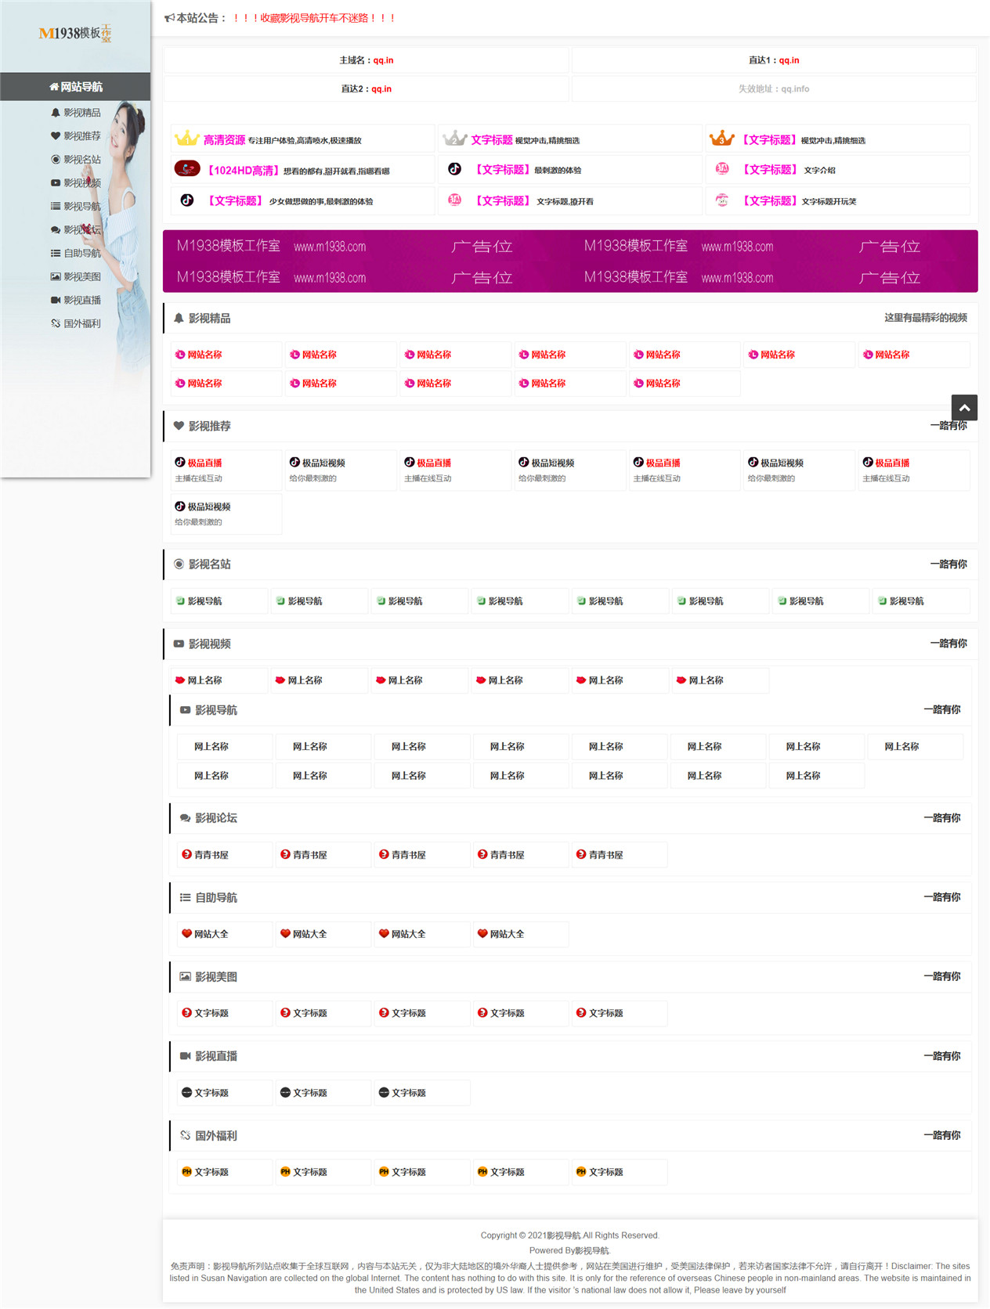Click the M1938模板工作室 purple ad banner
The image size is (990, 1309).
tap(570, 261)
